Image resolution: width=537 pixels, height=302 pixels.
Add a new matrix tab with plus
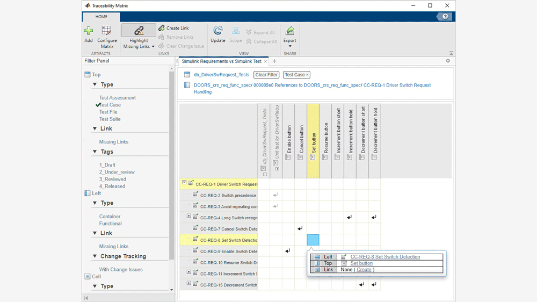274,61
